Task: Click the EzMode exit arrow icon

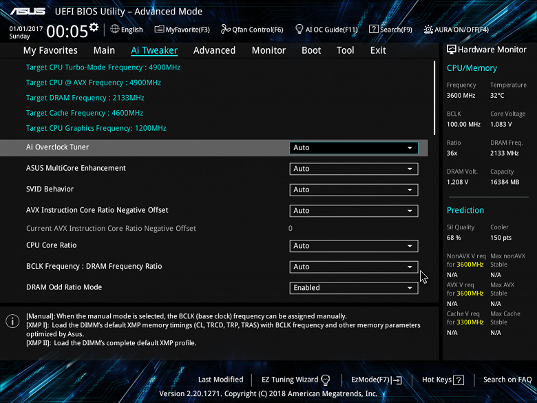Action: coord(397,380)
